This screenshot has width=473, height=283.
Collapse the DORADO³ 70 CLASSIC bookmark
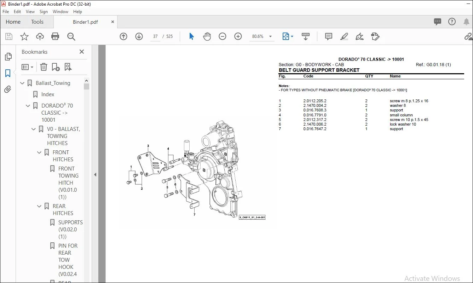point(28,106)
